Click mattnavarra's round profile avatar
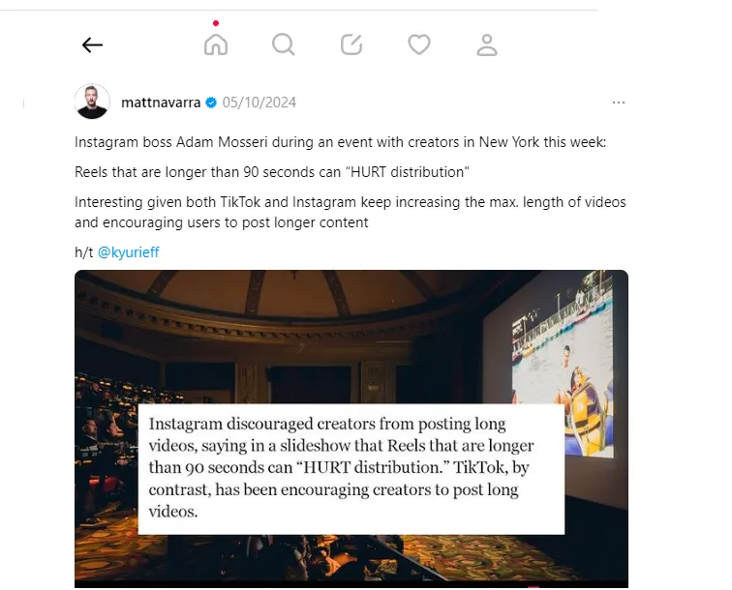732x590 pixels. (x=92, y=102)
